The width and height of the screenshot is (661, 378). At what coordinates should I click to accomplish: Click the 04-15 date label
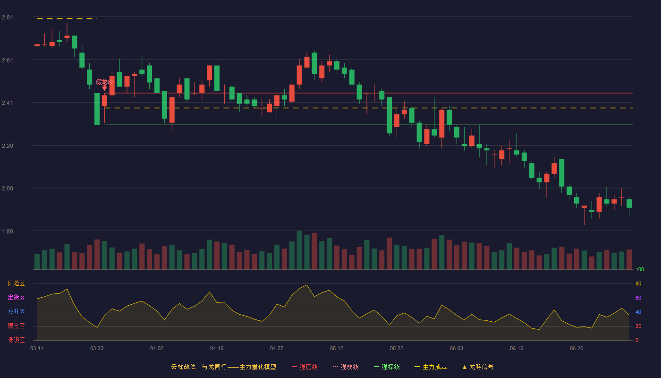(x=217, y=348)
